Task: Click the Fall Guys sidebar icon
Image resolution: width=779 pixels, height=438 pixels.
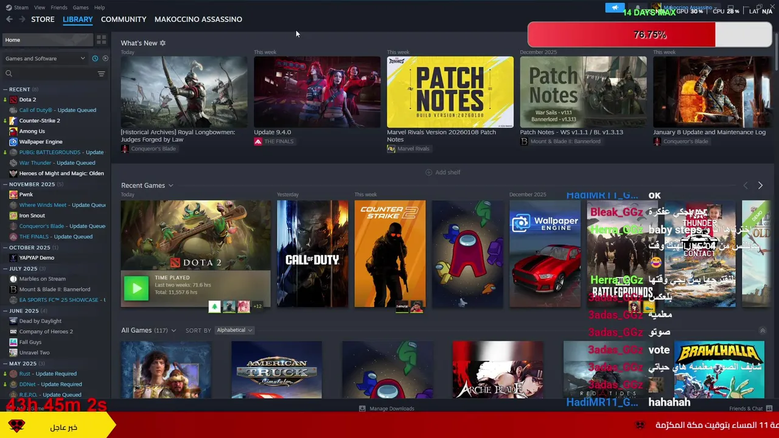Action: click(13, 342)
